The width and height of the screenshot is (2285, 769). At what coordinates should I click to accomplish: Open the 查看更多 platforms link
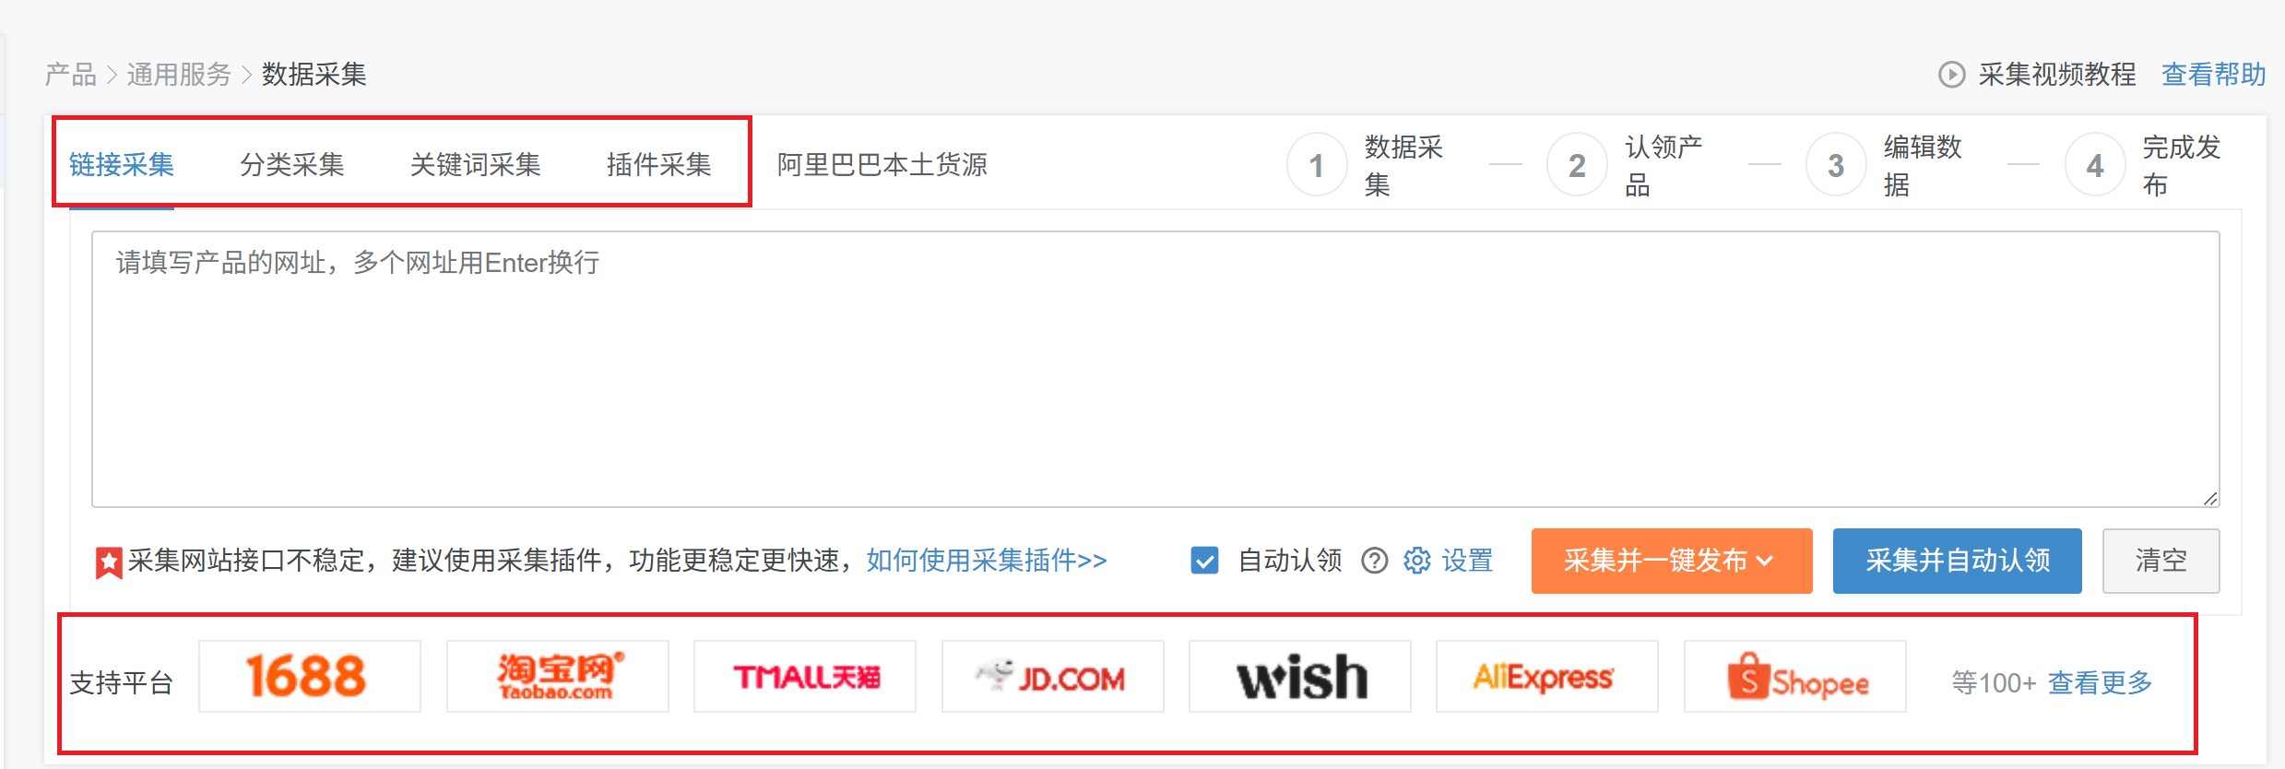coord(2100,682)
